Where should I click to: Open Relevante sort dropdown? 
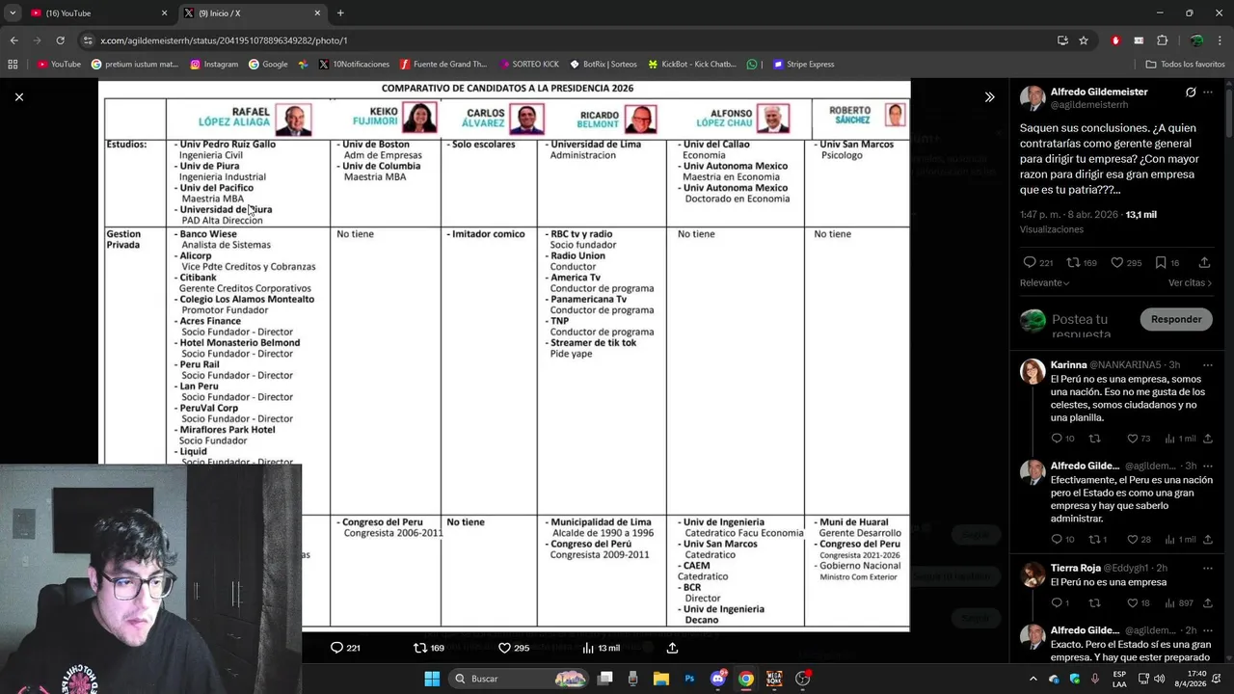pyautogui.click(x=1045, y=282)
